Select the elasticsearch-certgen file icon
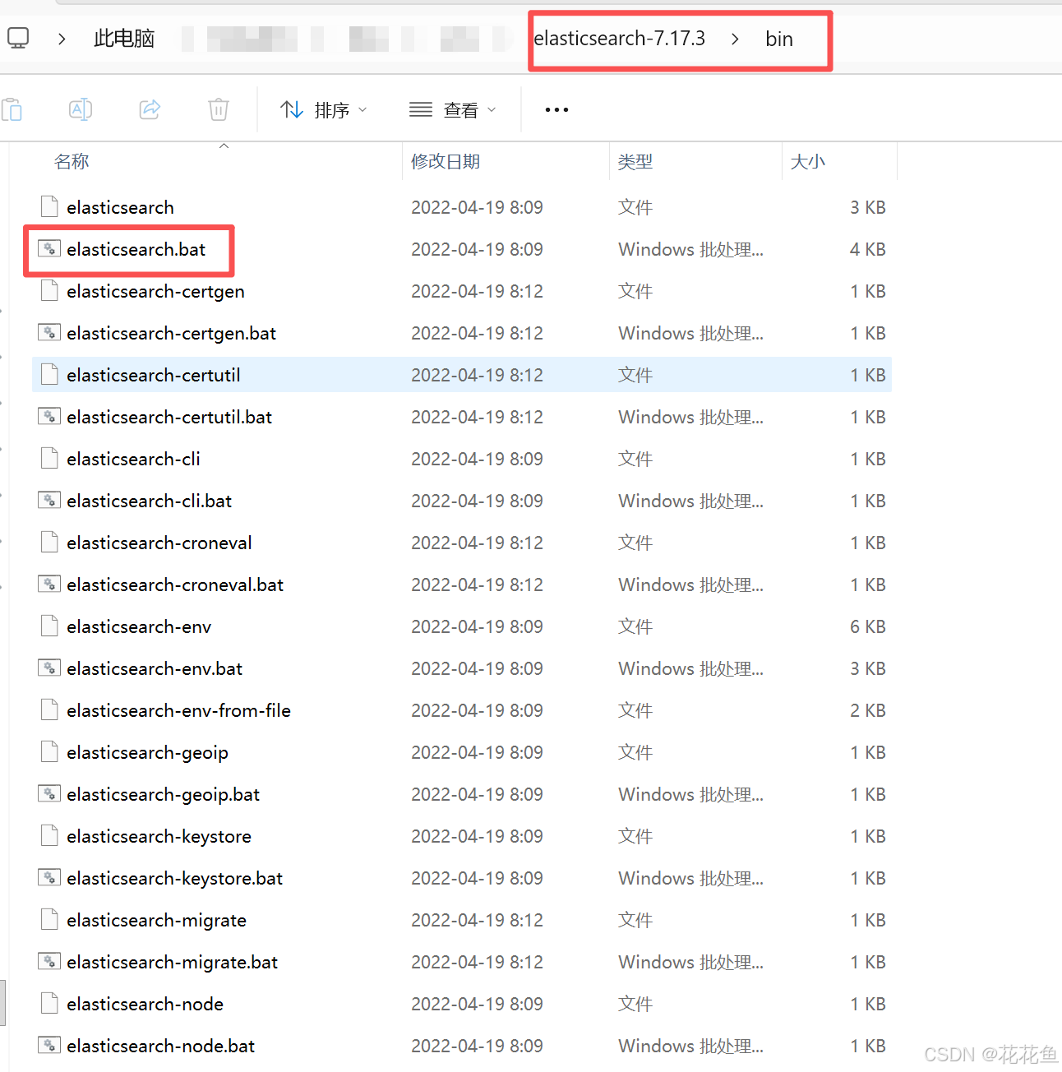 [49, 291]
